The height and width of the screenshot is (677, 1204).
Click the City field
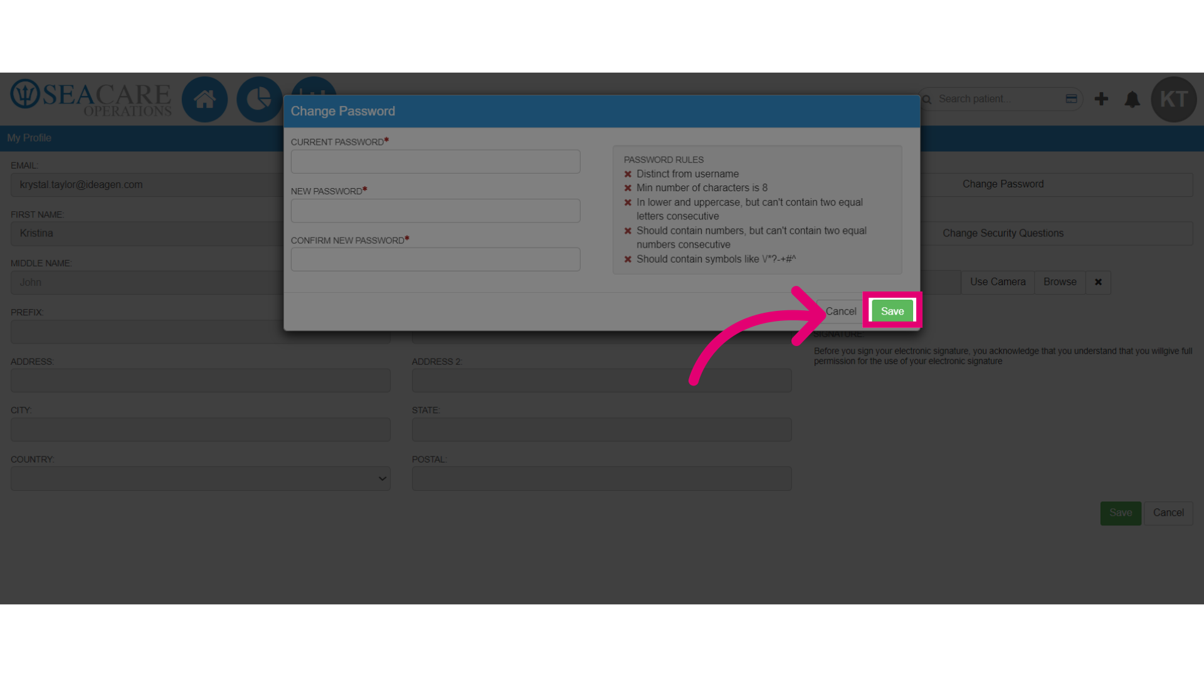point(201,429)
